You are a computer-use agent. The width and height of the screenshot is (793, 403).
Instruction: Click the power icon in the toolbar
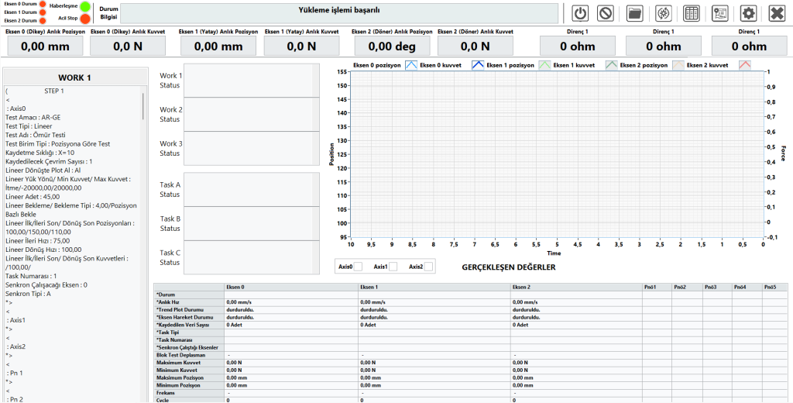[581, 13]
